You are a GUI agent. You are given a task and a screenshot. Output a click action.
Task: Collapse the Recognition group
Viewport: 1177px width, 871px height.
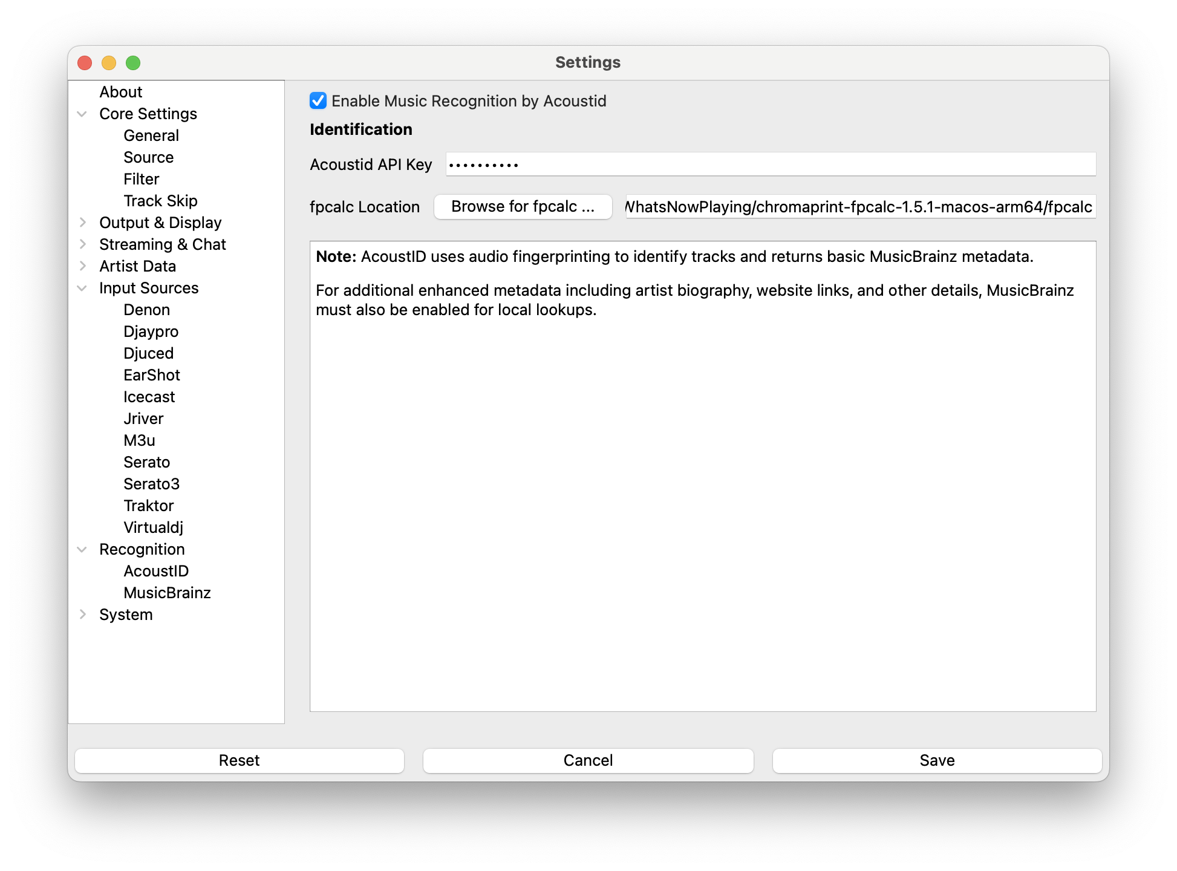pos(82,549)
